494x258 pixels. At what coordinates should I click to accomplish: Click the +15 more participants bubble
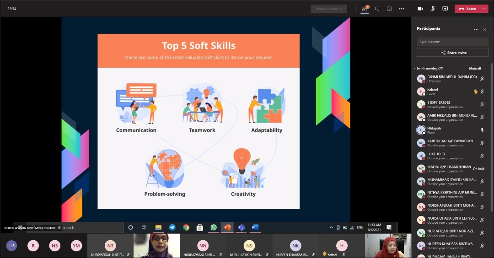11,245
